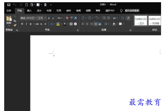Open the underline style dropdown arrow
The height and width of the screenshot is (111, 163).
coord(34,24)
